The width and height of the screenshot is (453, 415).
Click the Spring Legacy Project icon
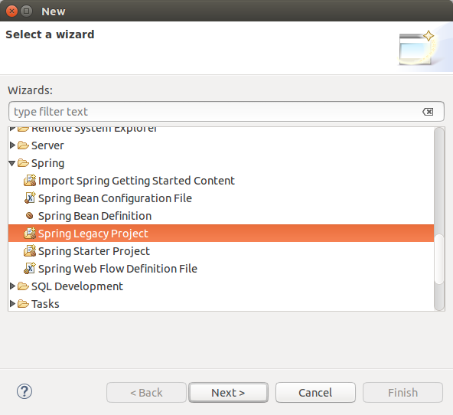click(x=30, y=234)
